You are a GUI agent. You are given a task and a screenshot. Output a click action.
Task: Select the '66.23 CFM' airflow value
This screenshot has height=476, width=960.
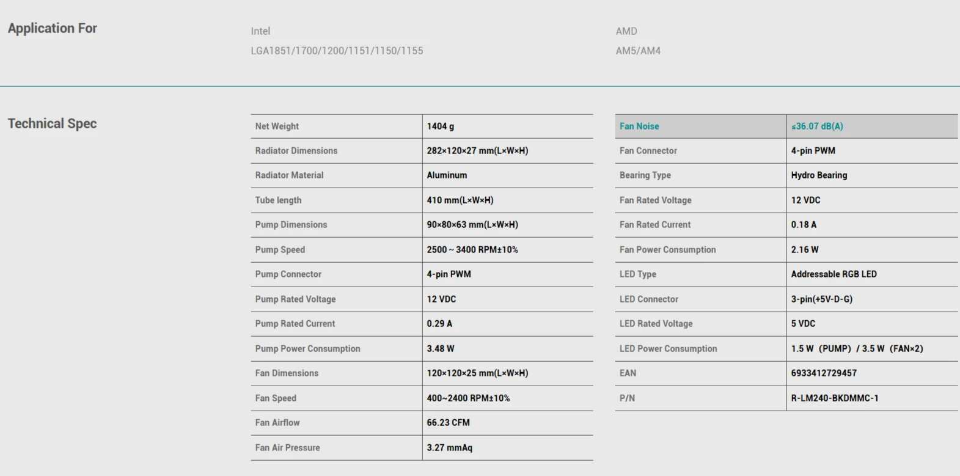[x=449, y=423]
